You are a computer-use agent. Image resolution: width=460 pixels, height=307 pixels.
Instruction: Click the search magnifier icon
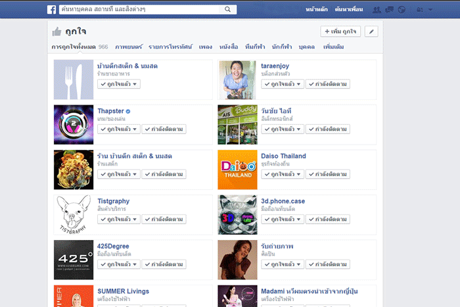point(227,9)
